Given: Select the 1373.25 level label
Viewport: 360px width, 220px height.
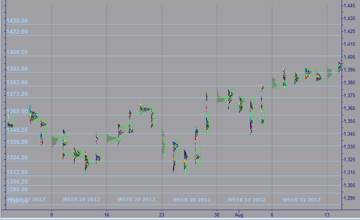Looking at the screenshot, I should coord(17,94).
